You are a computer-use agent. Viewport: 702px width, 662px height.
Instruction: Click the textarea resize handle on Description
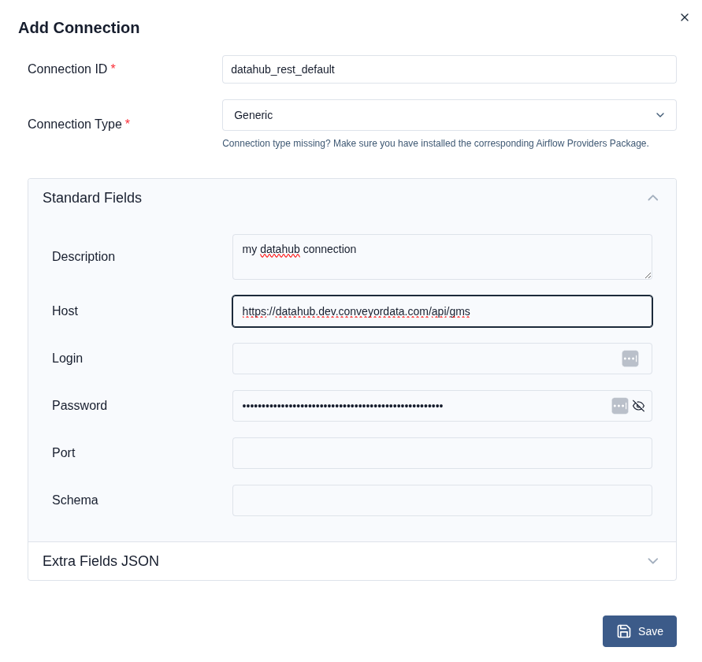coord(648,277)
